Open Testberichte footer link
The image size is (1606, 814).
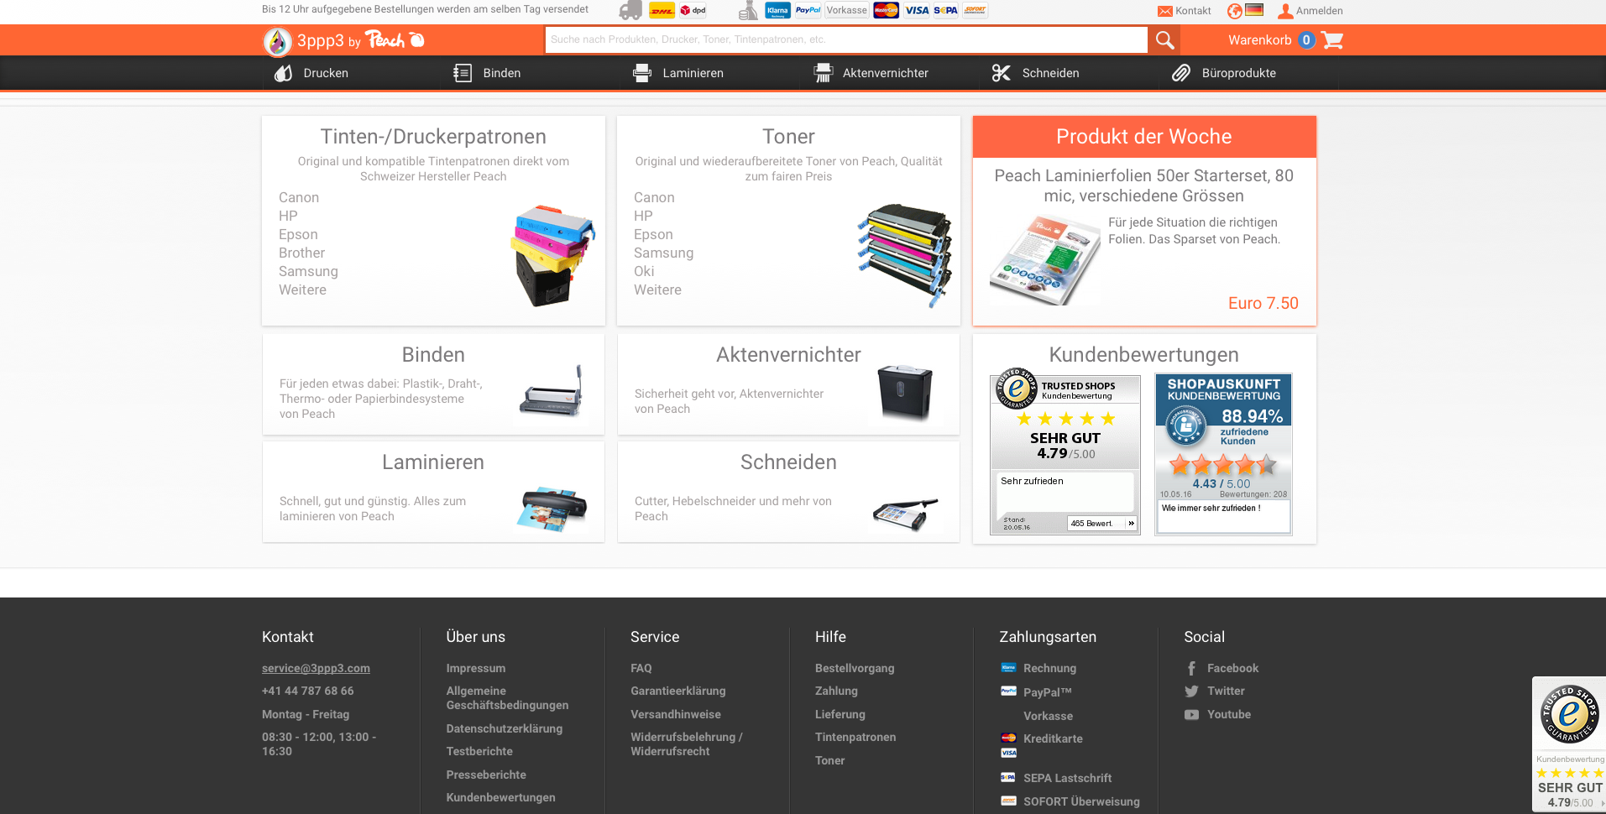pyautogui.click(x=479, y=752)
